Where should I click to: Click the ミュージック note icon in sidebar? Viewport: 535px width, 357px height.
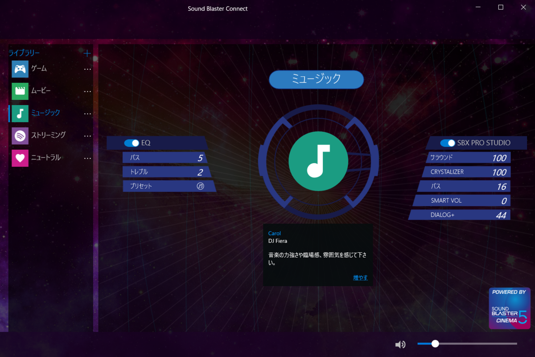20,114
